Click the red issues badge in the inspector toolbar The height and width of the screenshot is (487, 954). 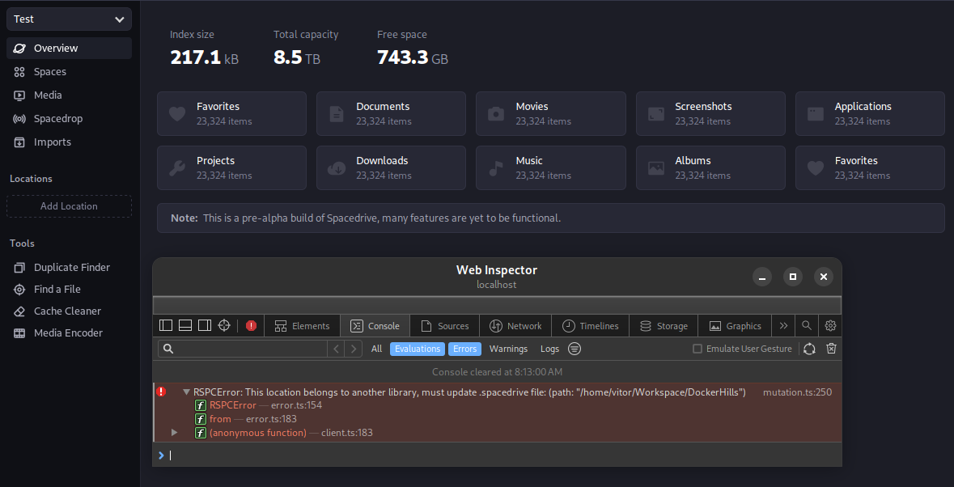251,325
